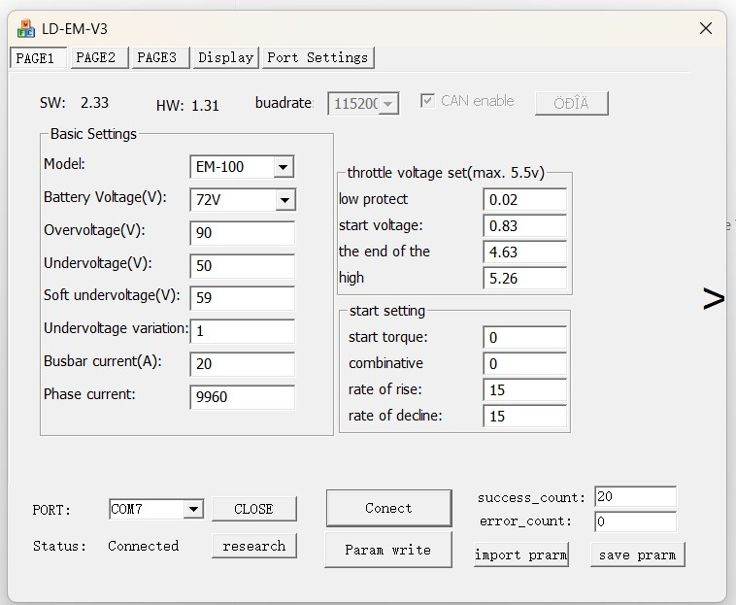Click the CLOSE port button
Image resolution: width=736 pixels, height=605 pixels.
(x=253, y=509)
